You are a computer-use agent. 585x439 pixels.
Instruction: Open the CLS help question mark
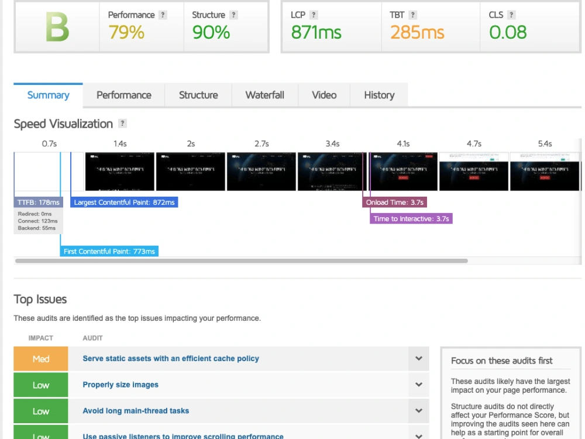511,15
